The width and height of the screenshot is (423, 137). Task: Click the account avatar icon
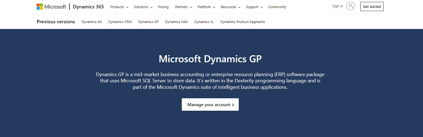[x=351, y=6]
